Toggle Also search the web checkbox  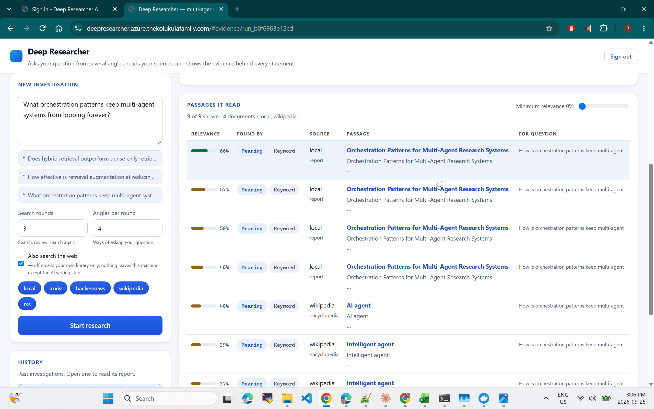[21, 264]
